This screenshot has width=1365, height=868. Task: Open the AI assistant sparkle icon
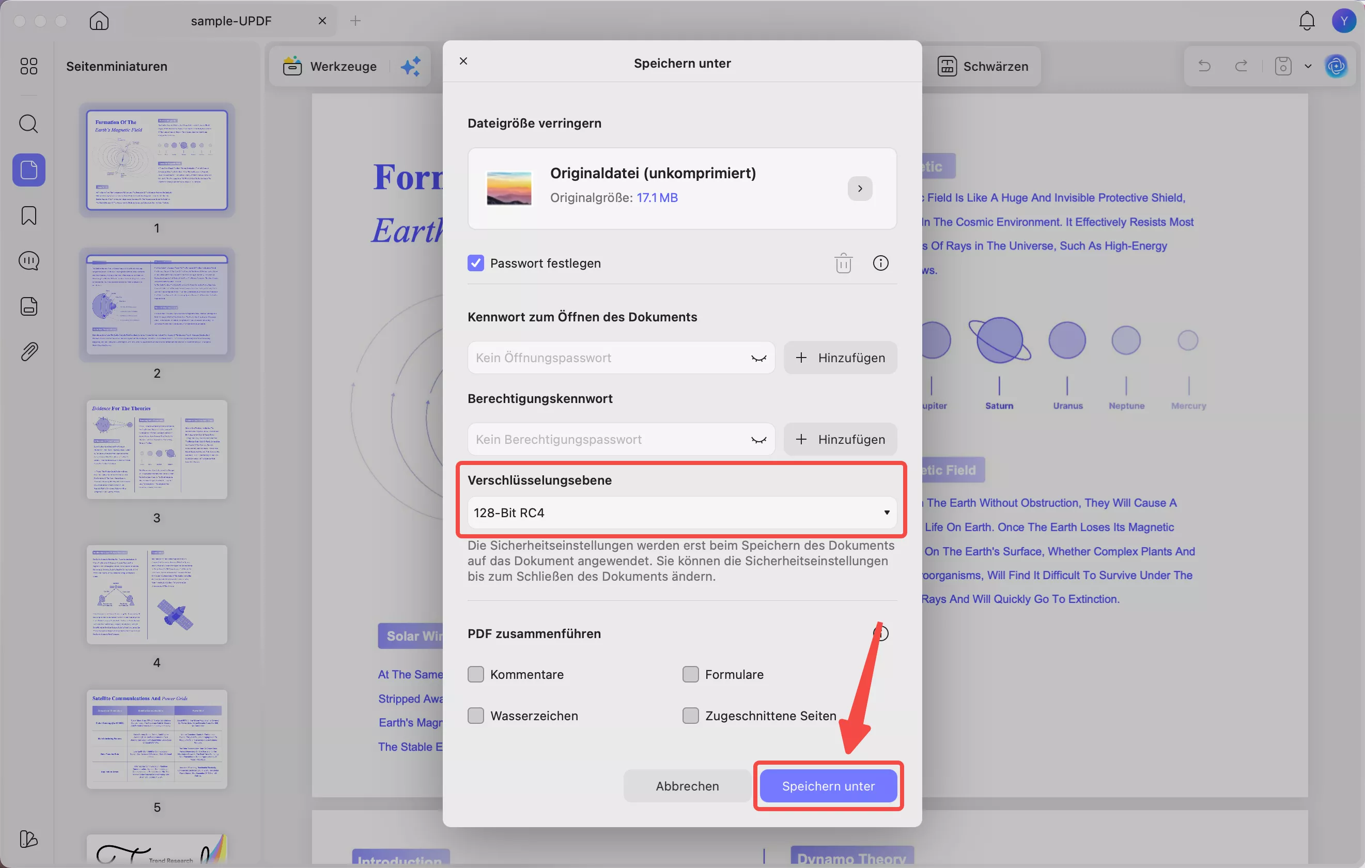(x=411, y=66)
